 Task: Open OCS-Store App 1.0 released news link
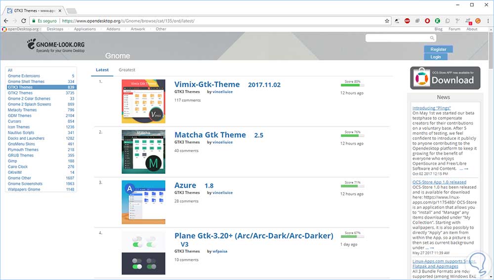439,182
